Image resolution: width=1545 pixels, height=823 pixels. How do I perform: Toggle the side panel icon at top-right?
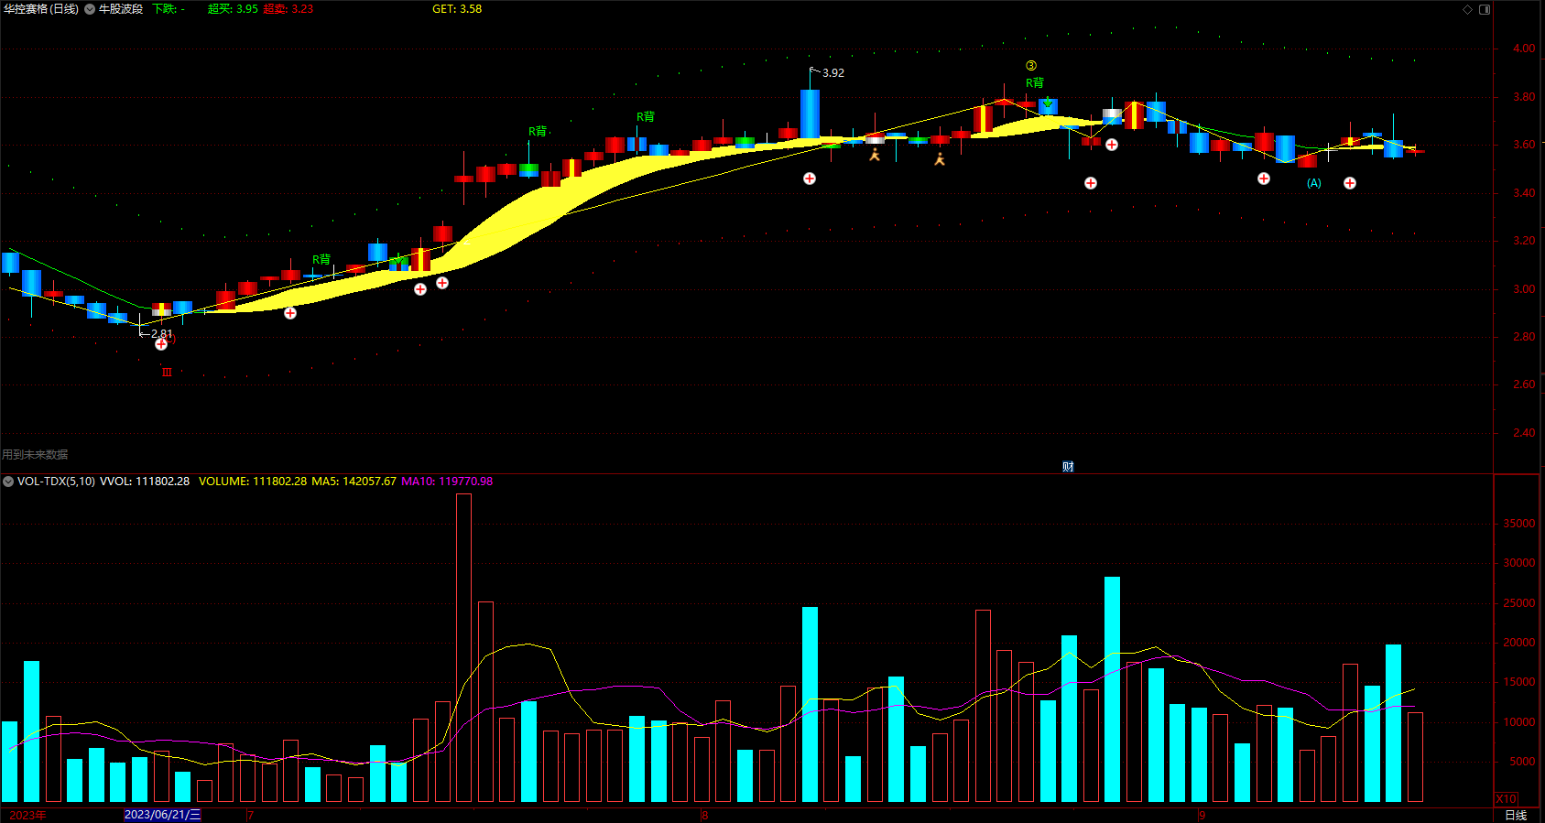pos(1485,9)
